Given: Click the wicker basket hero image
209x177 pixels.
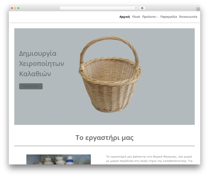Looking at the screenshot, I should [110, 74].
